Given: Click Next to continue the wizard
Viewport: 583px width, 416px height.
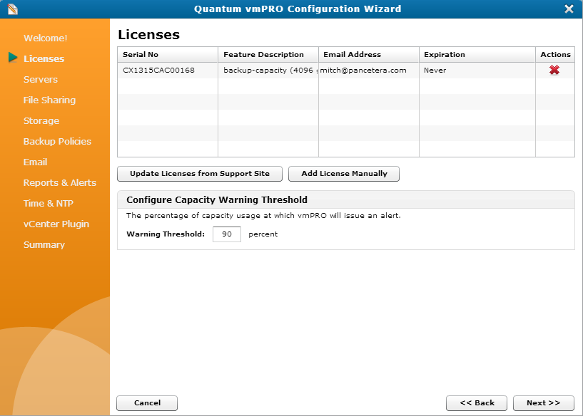Looking at the screenshot, I should 543,402.
